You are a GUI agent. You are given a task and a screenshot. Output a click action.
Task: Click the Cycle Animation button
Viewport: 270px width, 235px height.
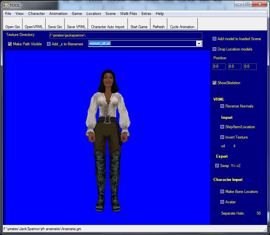point(182,24)
